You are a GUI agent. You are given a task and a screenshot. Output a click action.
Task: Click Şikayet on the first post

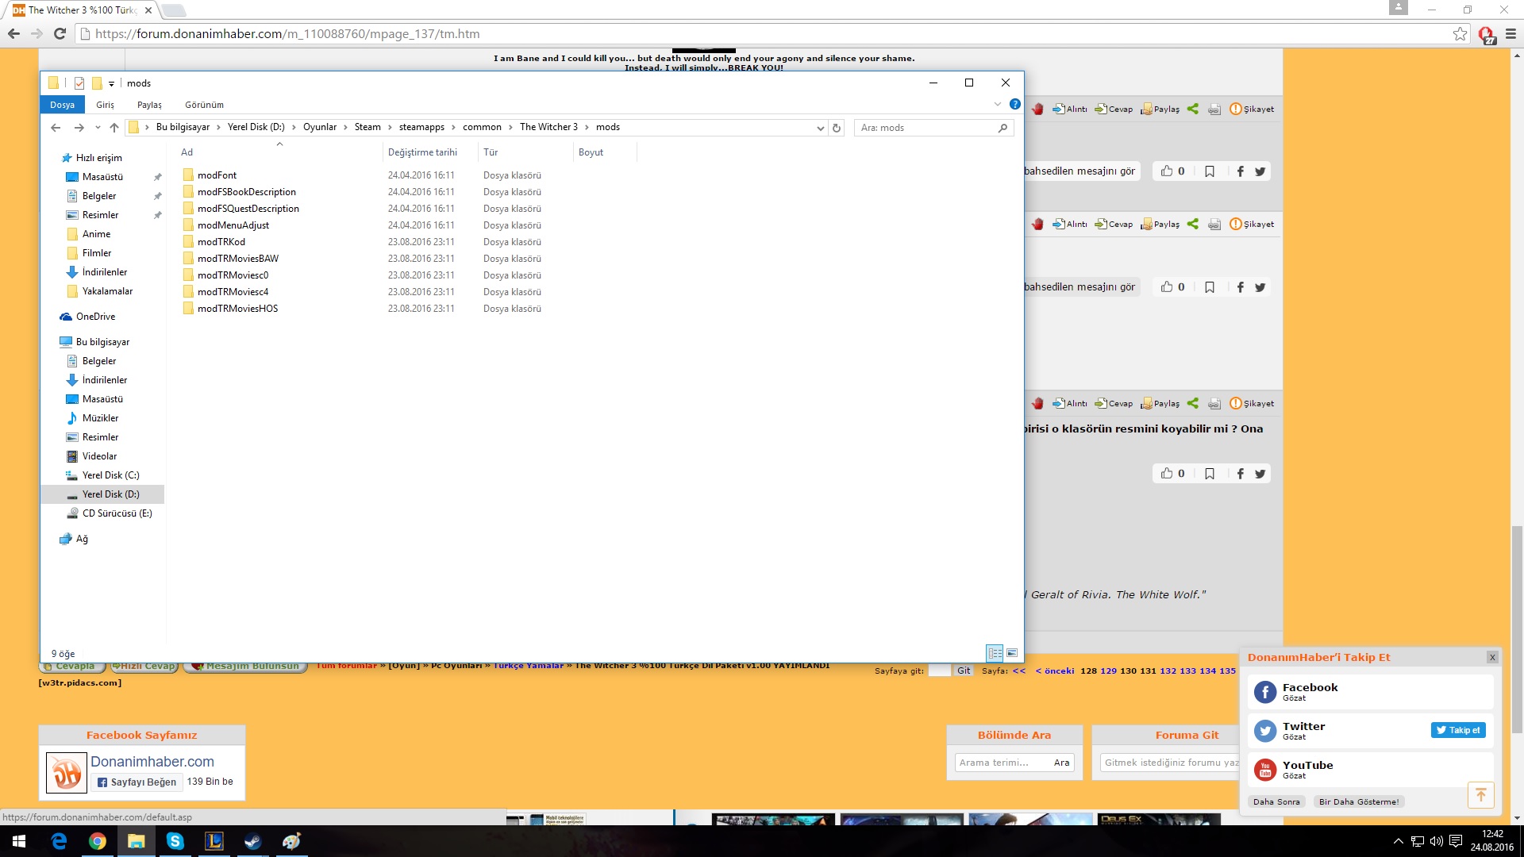click(x=1252, y=110)
